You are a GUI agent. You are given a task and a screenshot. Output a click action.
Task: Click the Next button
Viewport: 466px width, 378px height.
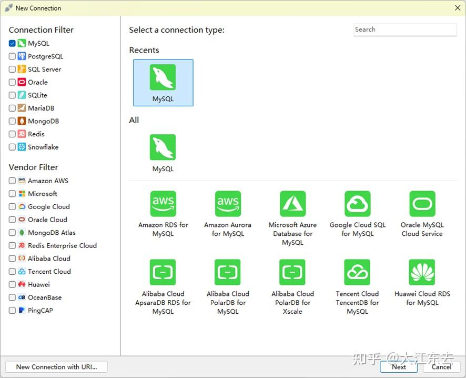click(x=399, y=367)
